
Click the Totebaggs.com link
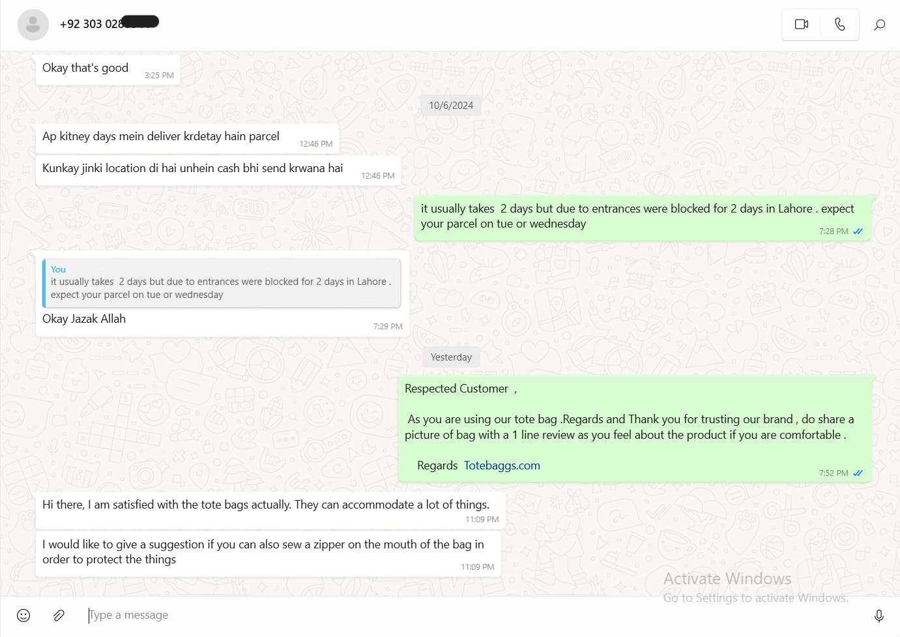502,466
